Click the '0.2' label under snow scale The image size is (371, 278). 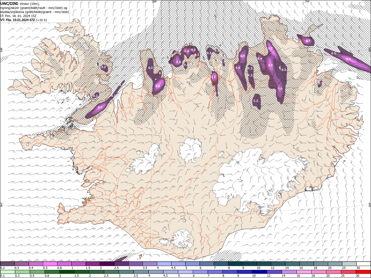coord(2,268)
